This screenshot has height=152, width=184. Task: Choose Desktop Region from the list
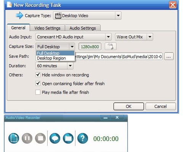point(55,58)
